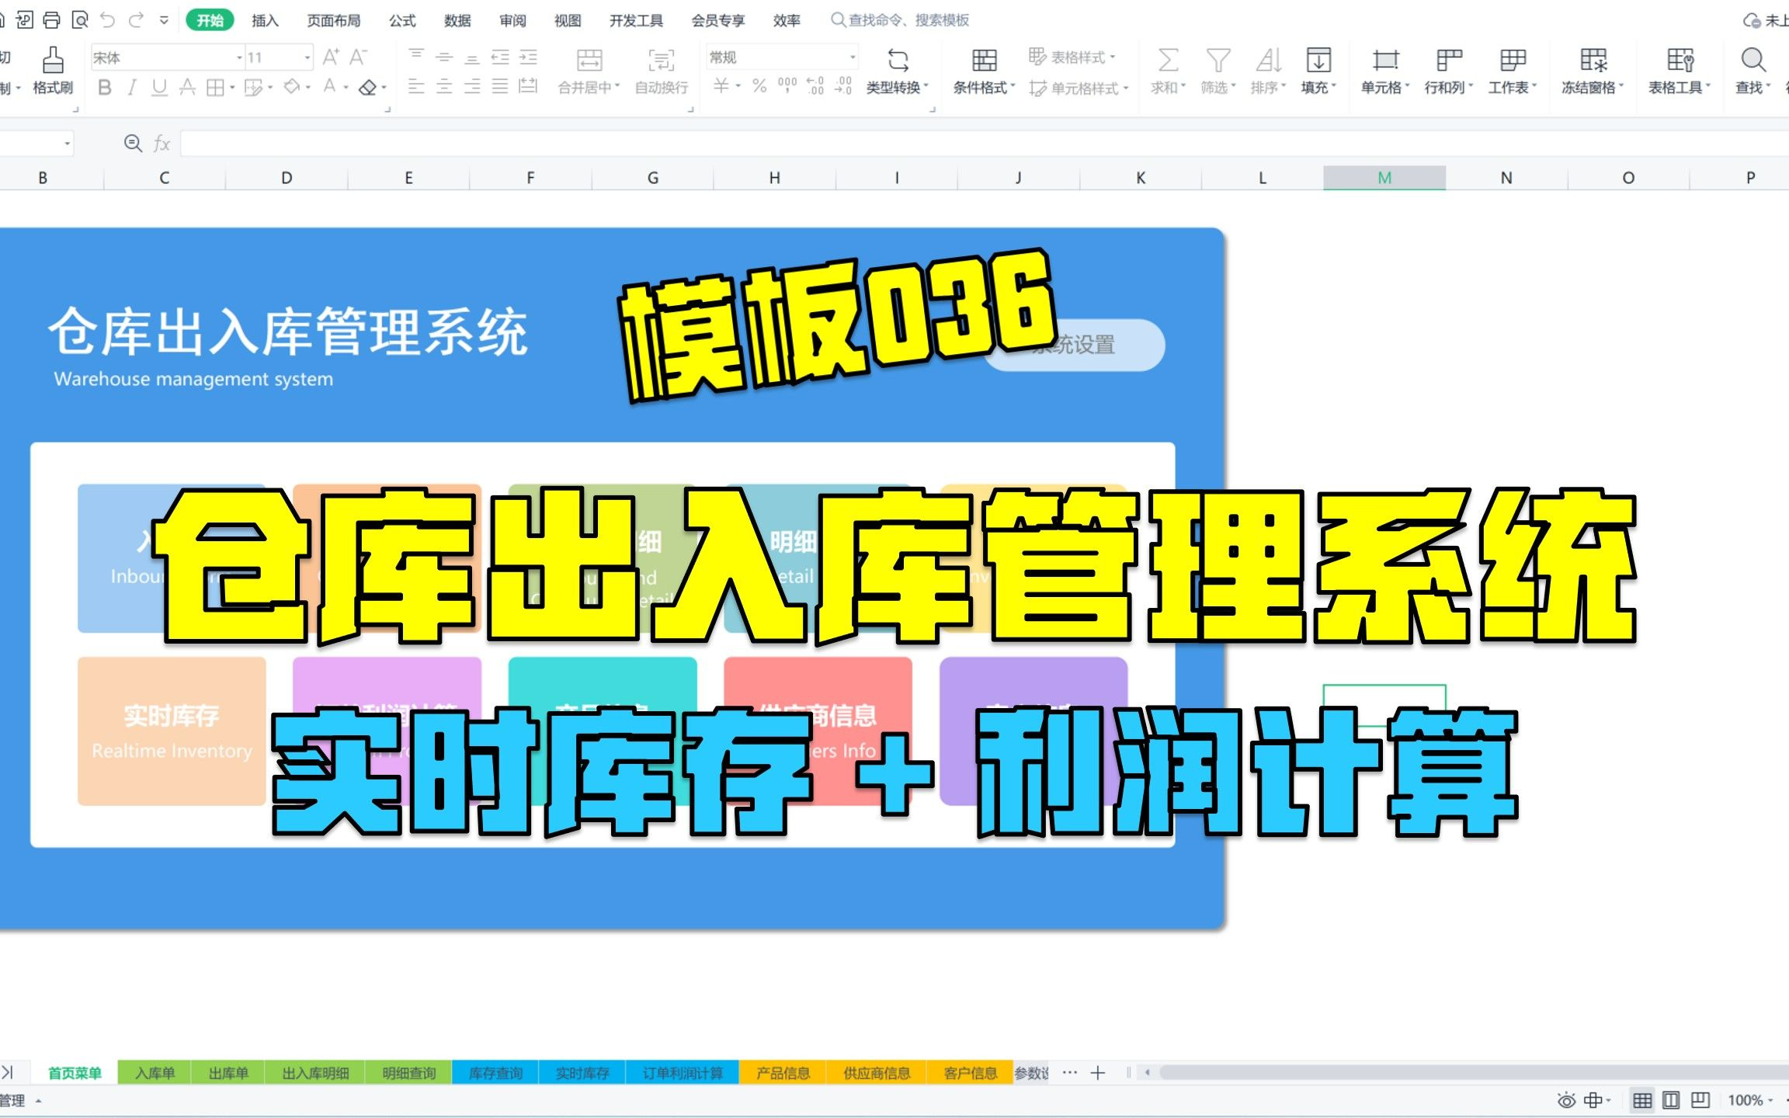Toggle italic formatting

click(x=132, y=88)
